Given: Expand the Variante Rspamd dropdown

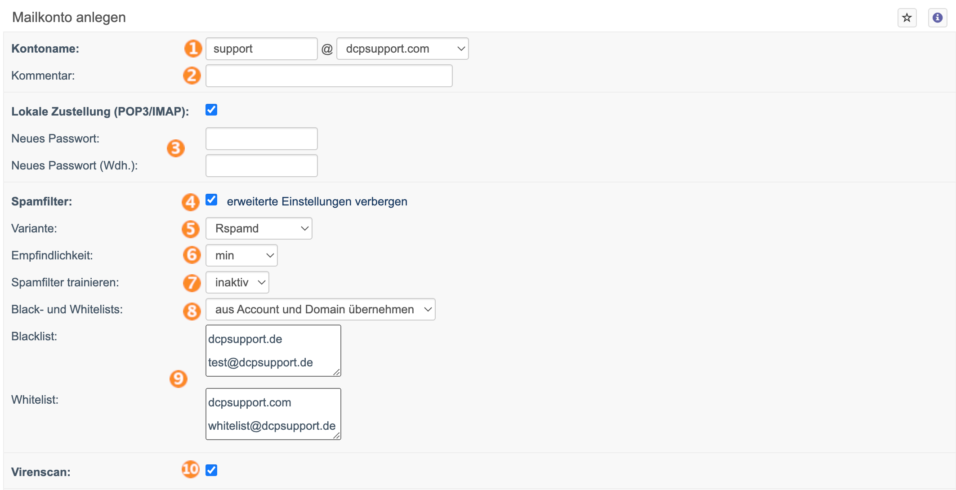Looking at the screenshot, I should point(259,228).
